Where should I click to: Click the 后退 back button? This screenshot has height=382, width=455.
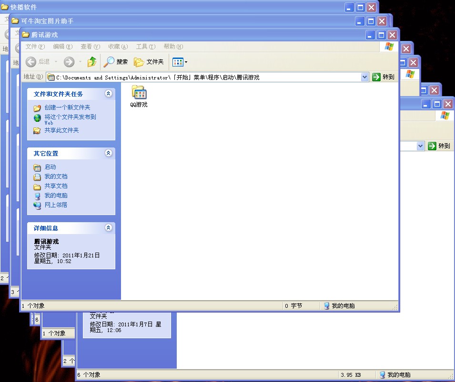(x=38, y=62)
